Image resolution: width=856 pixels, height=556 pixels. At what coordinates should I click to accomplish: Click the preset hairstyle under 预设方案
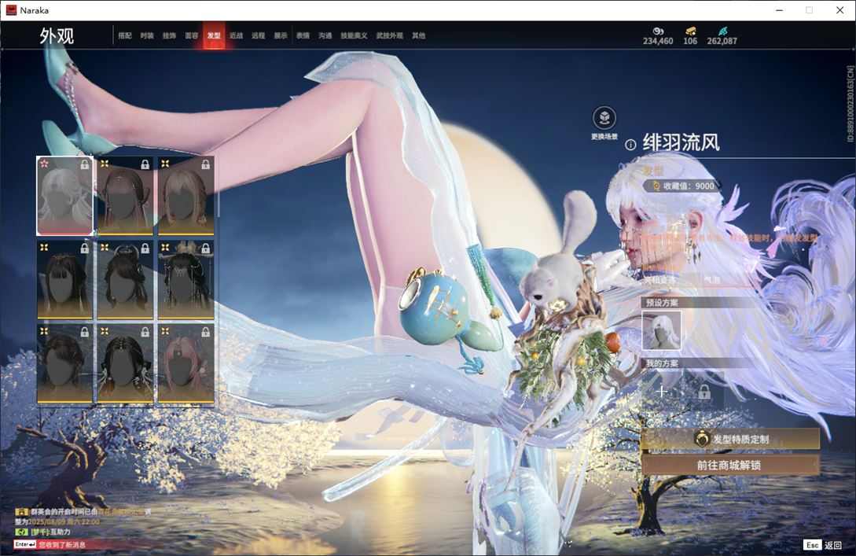pyautogui.click(x=661, y=330)
